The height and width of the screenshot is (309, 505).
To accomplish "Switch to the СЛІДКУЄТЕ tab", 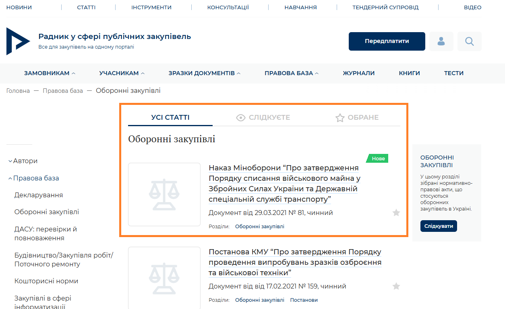I will click(x=263, y=117).
